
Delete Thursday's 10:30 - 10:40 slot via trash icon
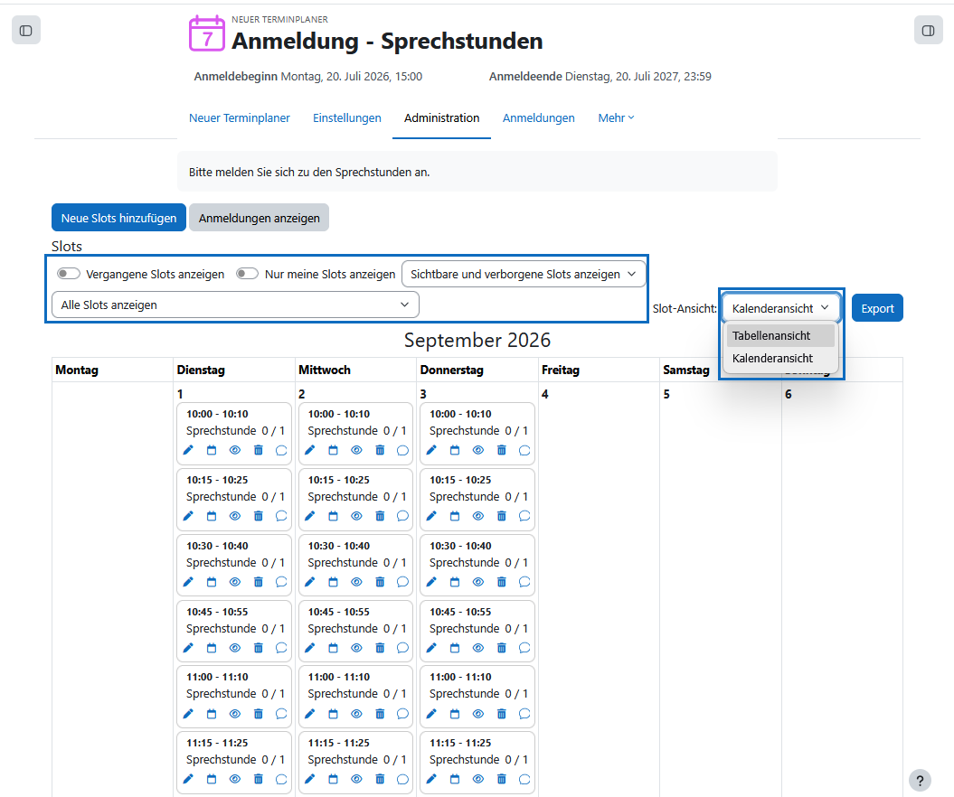pos(501,582)
